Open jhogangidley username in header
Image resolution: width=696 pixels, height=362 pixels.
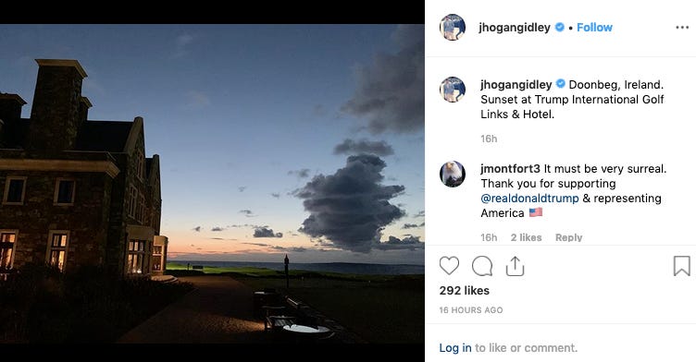tap(515, 28)
